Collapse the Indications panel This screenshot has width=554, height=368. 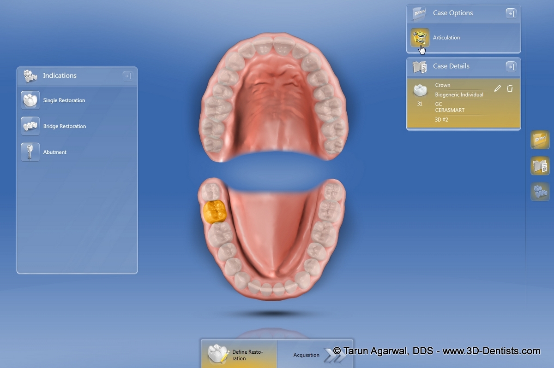coord(127,76)
